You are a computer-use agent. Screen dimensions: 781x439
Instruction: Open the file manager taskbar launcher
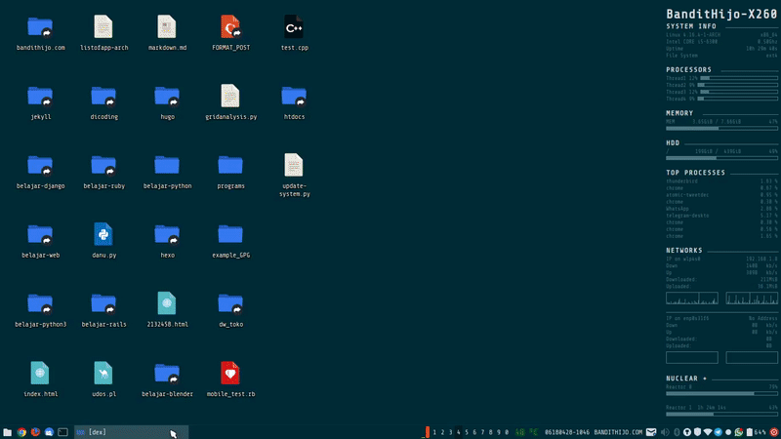coord(7,431)
